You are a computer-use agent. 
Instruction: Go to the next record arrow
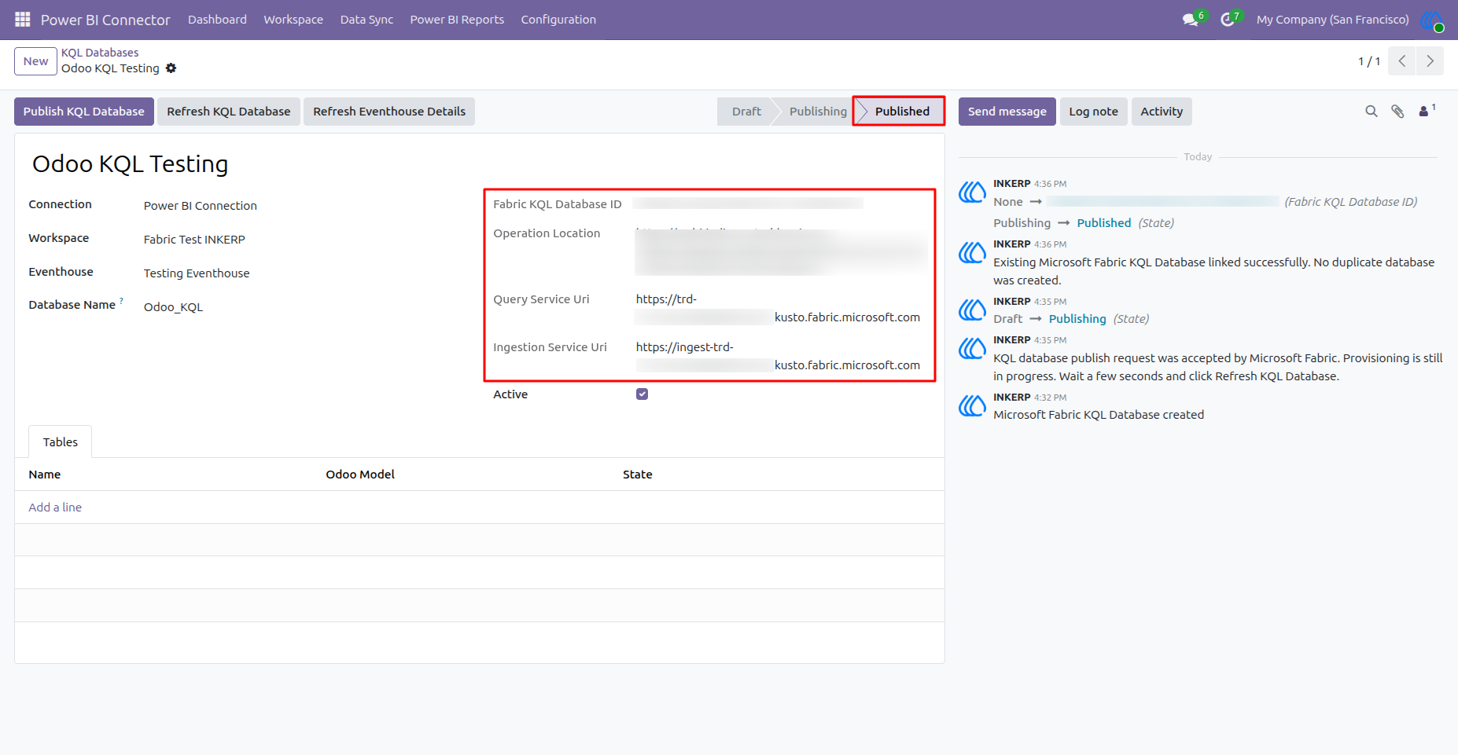(x=1430, y=61)
